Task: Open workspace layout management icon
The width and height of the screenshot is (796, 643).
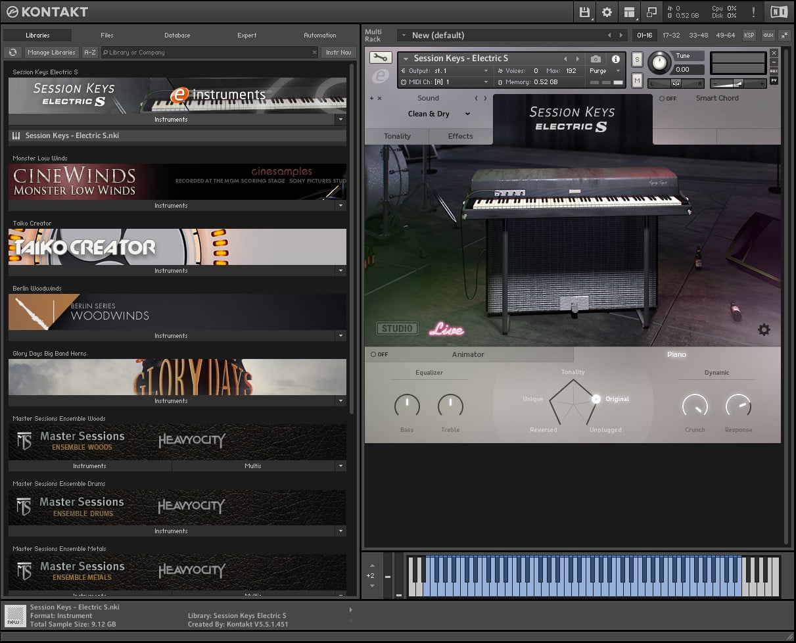Action: [x=630, y=12]
